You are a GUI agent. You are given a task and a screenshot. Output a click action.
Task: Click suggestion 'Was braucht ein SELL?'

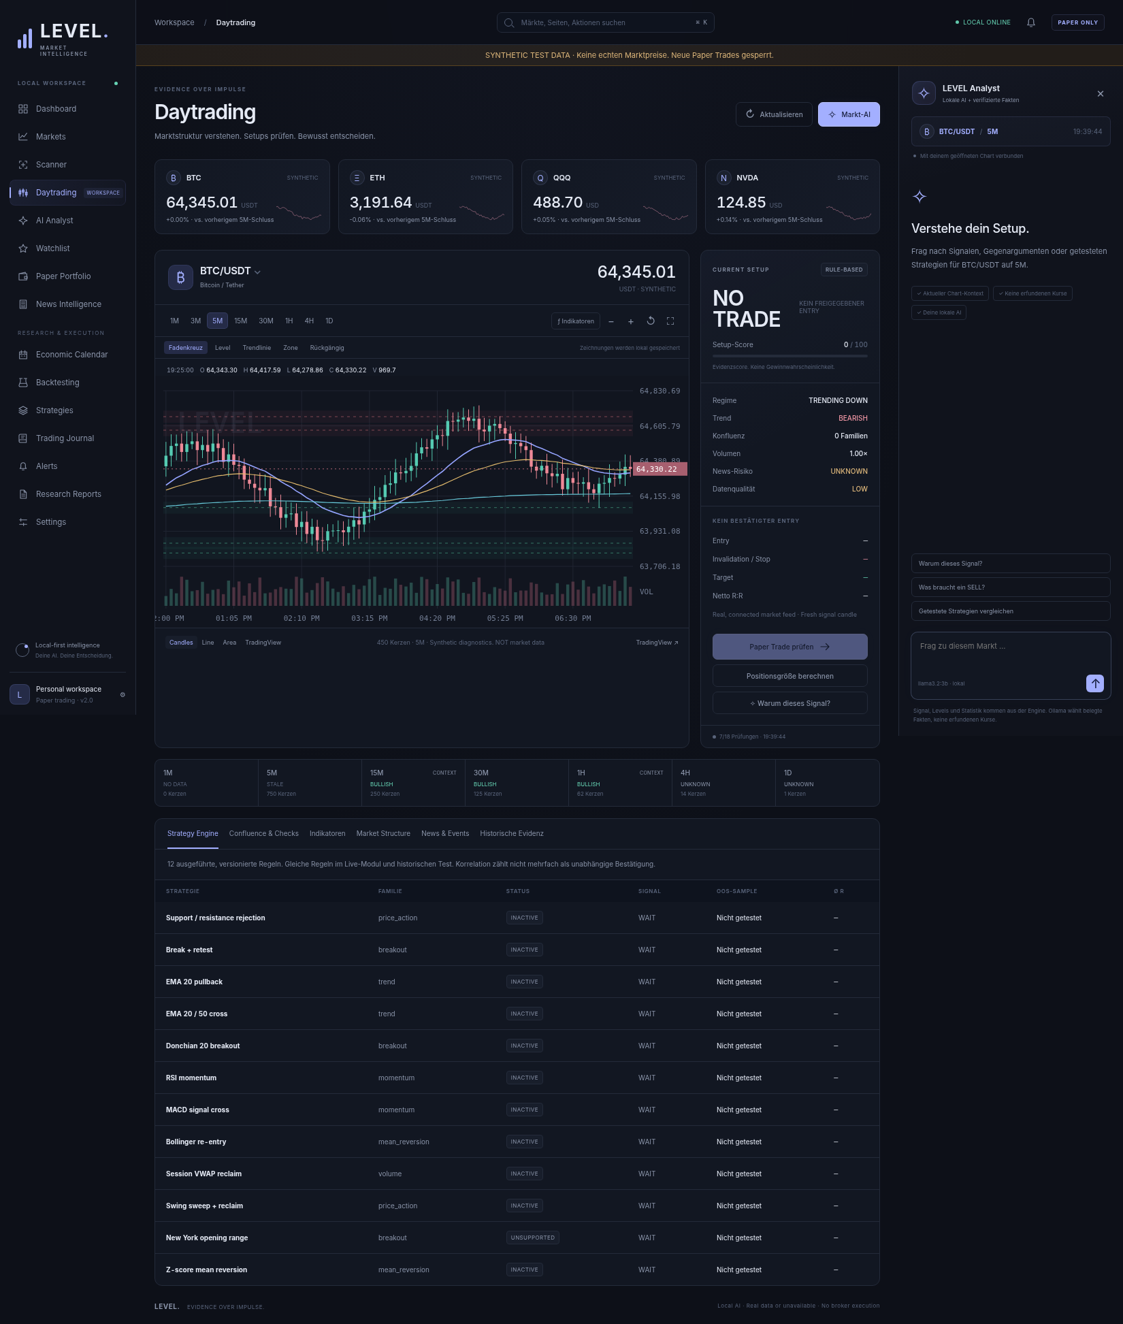(1011, 587)
